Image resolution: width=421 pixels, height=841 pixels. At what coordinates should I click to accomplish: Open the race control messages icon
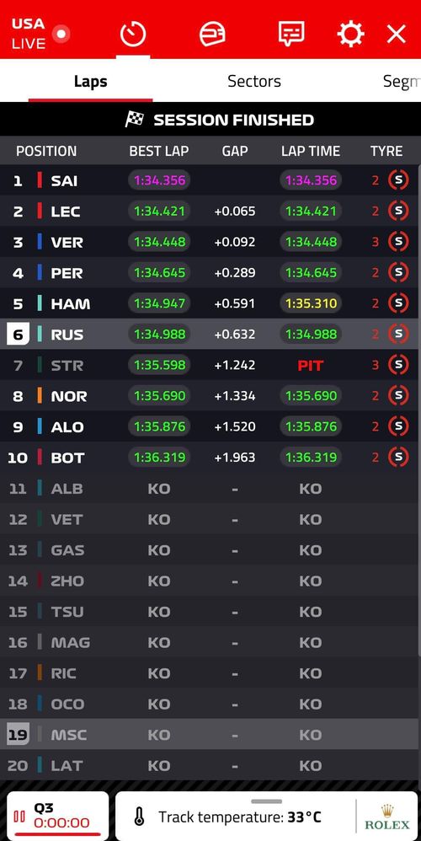(x=291, y=35)
